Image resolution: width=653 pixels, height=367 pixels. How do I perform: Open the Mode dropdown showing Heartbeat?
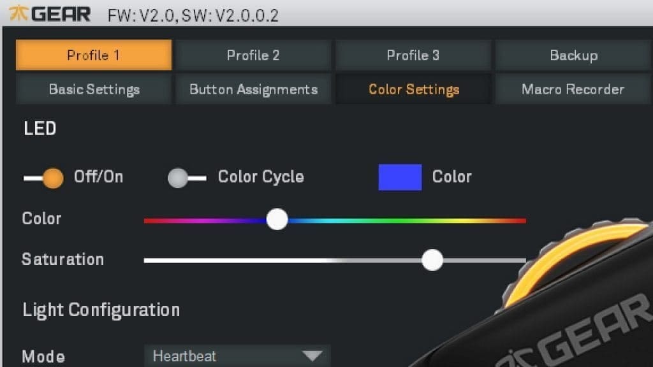pos(237,356)
